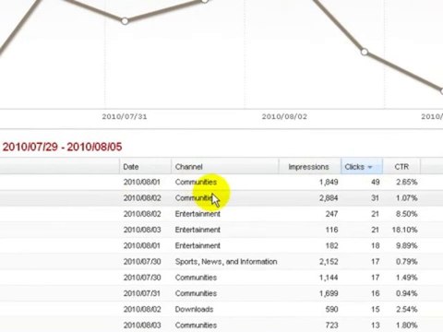
Task: Select Communities channel with 1,849 impressions
Action: click(196, 182)
